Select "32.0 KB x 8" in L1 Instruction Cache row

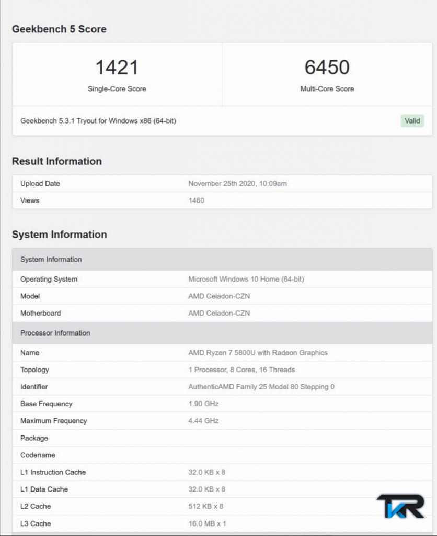(x=207, y=473)
